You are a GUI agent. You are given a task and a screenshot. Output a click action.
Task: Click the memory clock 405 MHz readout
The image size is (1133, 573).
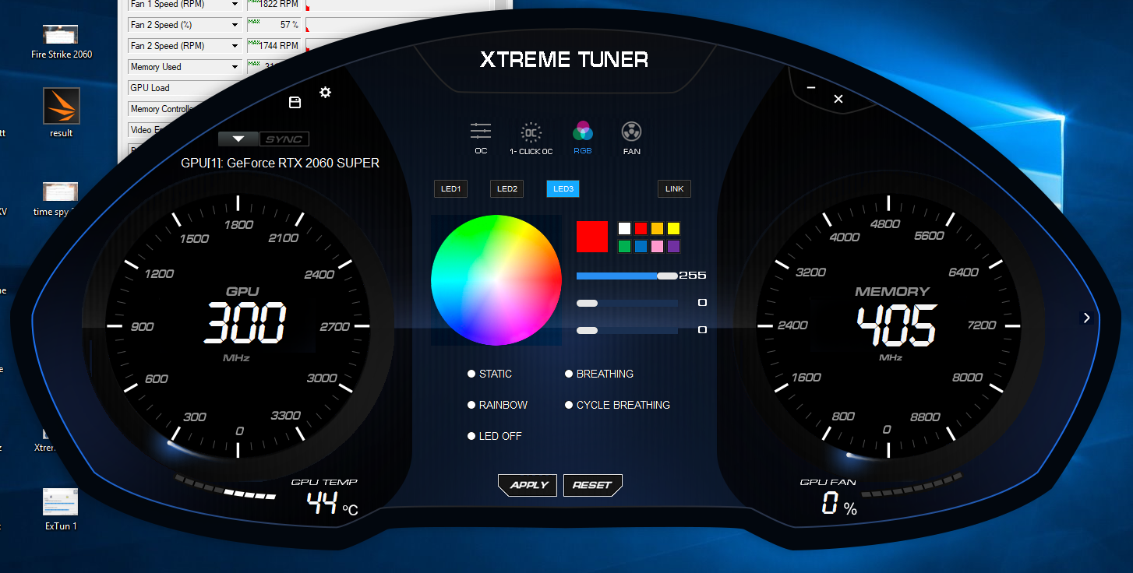(897, 325)
